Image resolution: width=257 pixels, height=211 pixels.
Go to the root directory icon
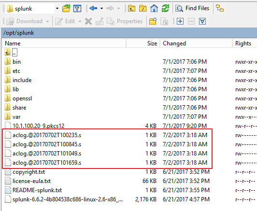[x=143, y=8]
